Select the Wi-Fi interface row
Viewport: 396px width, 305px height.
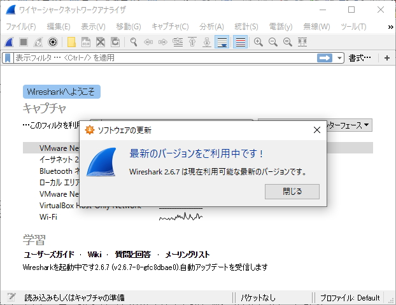coord(48,217)
